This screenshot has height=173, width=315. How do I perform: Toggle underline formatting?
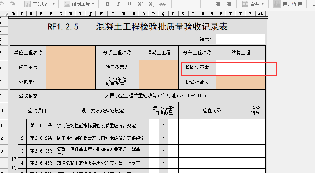[129, 4]
